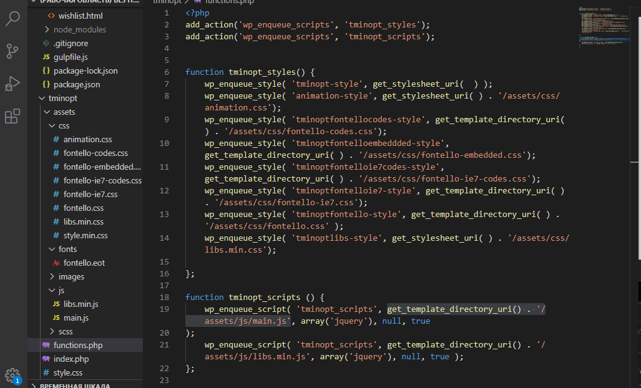Open the .gitignore file
Viewport: 641px width, 388px height.
pyautogui.click(x=71, y=43)
